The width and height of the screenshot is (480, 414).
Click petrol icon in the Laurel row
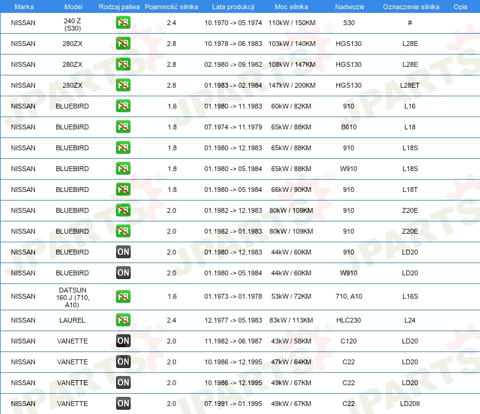[123, 320]
